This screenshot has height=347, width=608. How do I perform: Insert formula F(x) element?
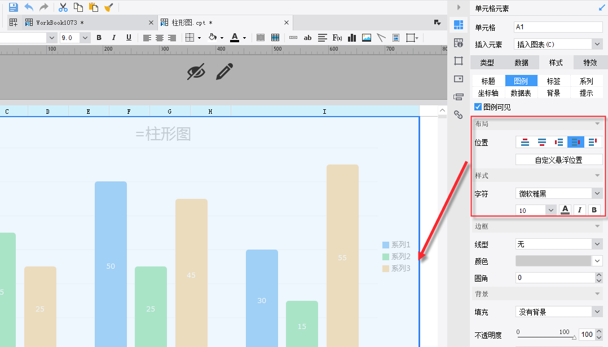click(337, 38)
